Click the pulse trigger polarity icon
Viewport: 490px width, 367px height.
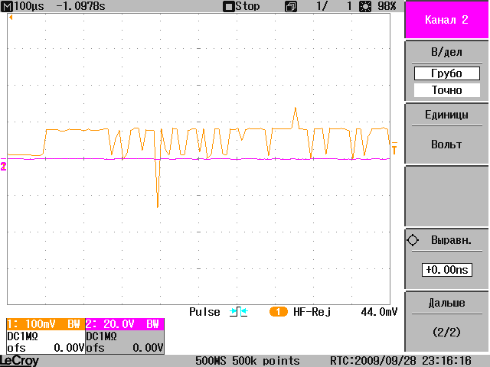237,312
